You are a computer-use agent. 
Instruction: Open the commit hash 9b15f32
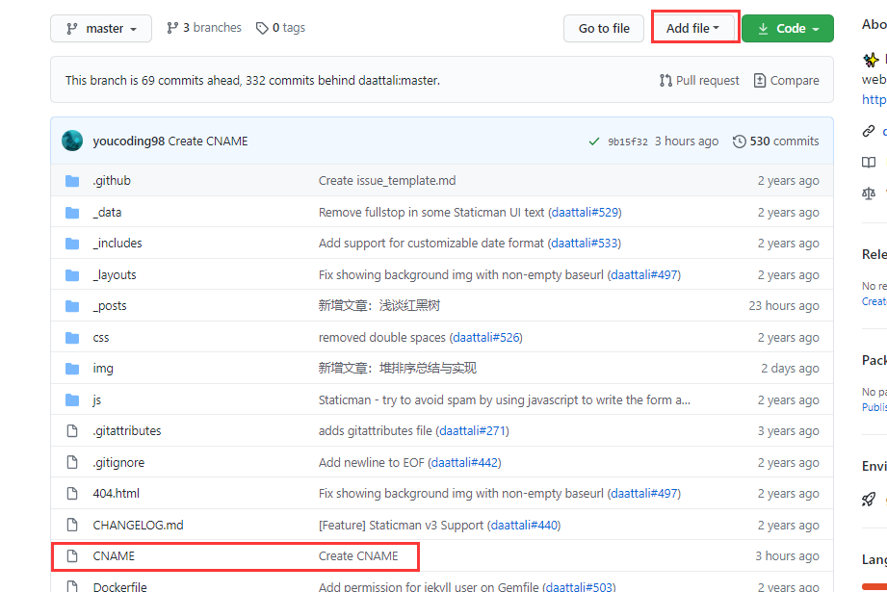pos(627,142)
